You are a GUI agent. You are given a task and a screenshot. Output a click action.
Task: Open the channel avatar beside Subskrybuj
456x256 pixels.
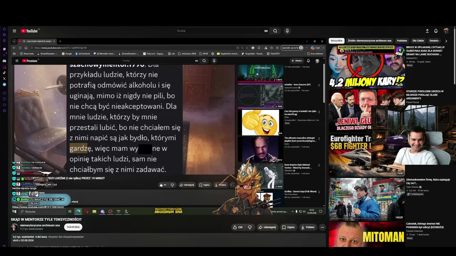coord(14,227)
